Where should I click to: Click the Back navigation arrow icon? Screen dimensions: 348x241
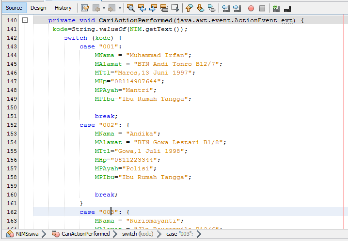(96, 8)
